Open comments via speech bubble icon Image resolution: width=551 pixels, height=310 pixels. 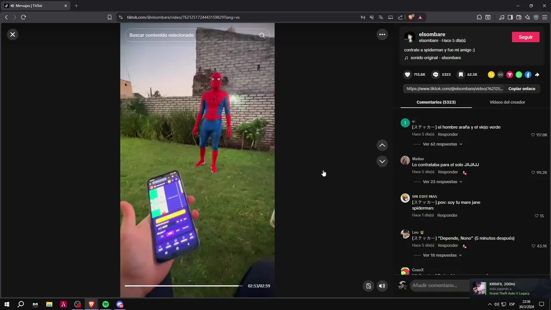[436, 74]
